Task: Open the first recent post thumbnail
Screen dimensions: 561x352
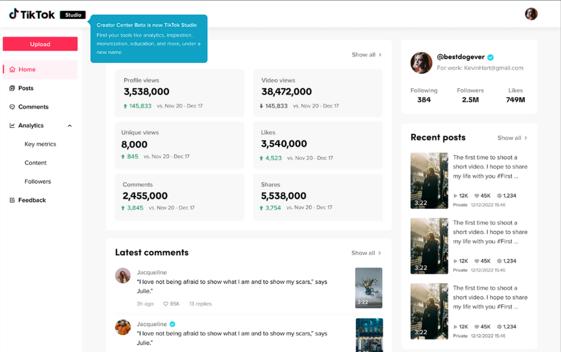Action: [x=429, y=180]
